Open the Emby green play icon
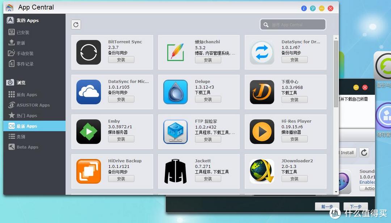391x223 pixels. [x=89, y=132]
